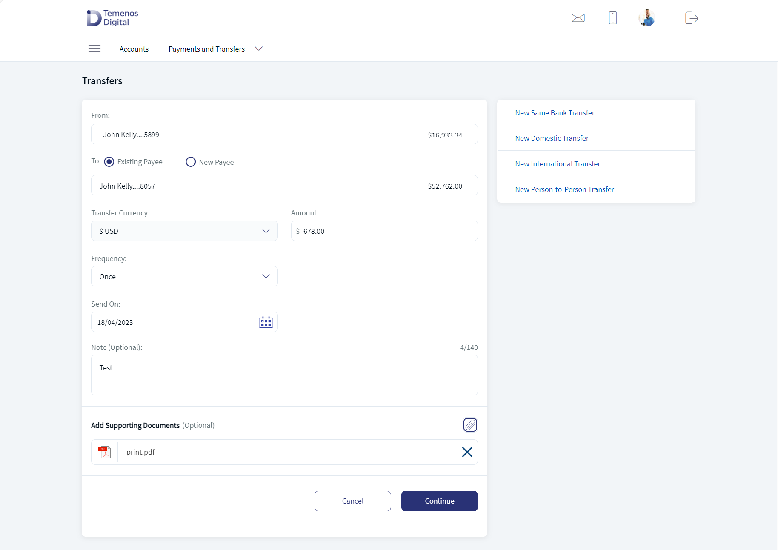This screenshot has height=550, width=778.
Task: Open the Accounts menu item
Action: [134, 49]
